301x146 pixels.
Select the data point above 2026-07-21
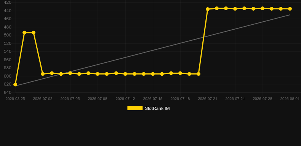pyautogui.click(x=208, y=9)
